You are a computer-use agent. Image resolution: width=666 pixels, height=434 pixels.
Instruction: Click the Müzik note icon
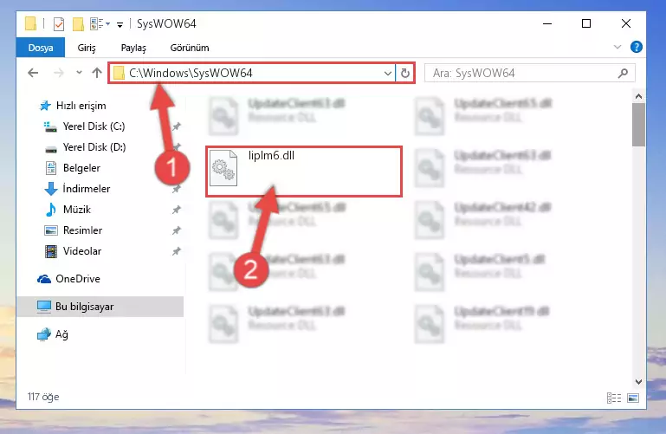pos(51,210)
